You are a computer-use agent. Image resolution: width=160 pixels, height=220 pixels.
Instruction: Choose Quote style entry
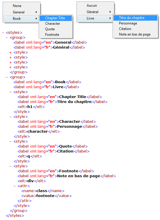56,29
